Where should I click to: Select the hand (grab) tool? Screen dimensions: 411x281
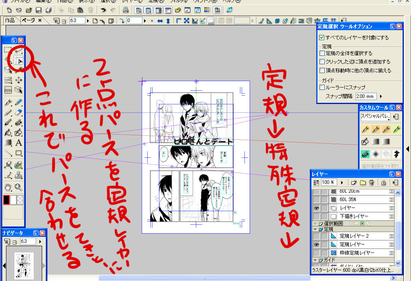[8, 187]
